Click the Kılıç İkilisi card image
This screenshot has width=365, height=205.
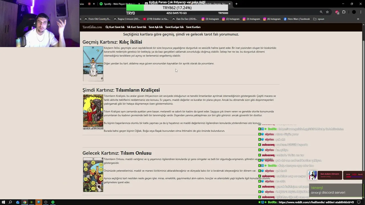(x=93, y=64)
